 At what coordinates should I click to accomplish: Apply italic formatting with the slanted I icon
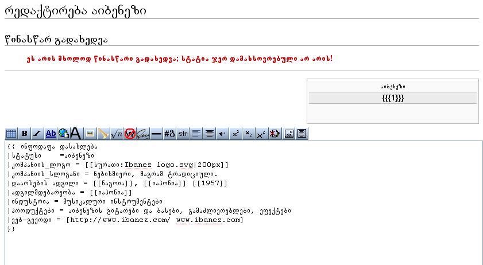[x=37, y=134]
